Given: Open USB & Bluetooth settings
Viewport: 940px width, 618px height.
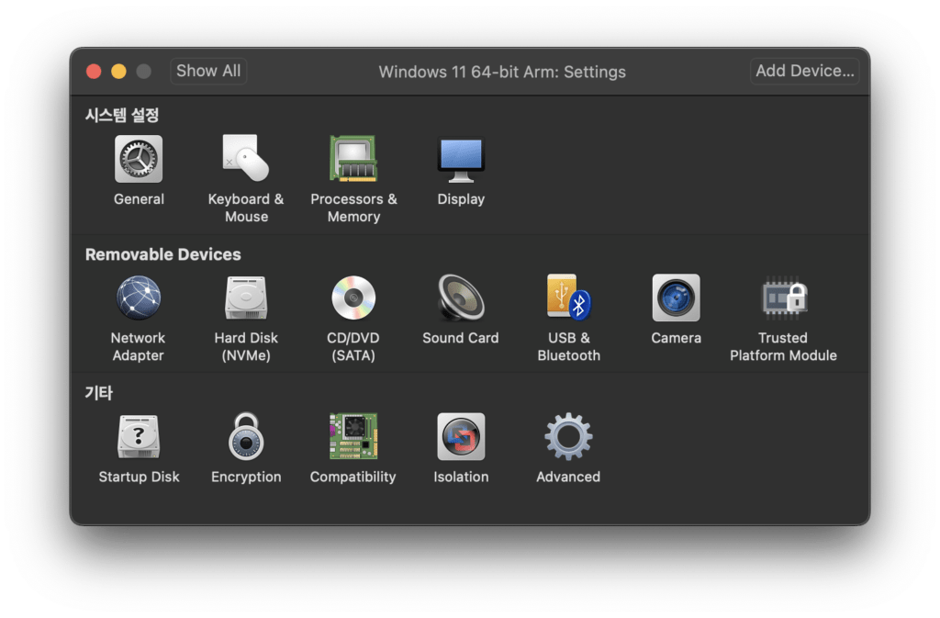Looking at the screenshot, I should click(x=568, y=298).
